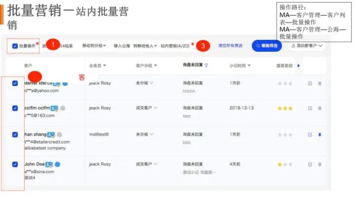Open customer name han zhang
This screenshot has height=202, width=355.
click(x=35, y=135)
